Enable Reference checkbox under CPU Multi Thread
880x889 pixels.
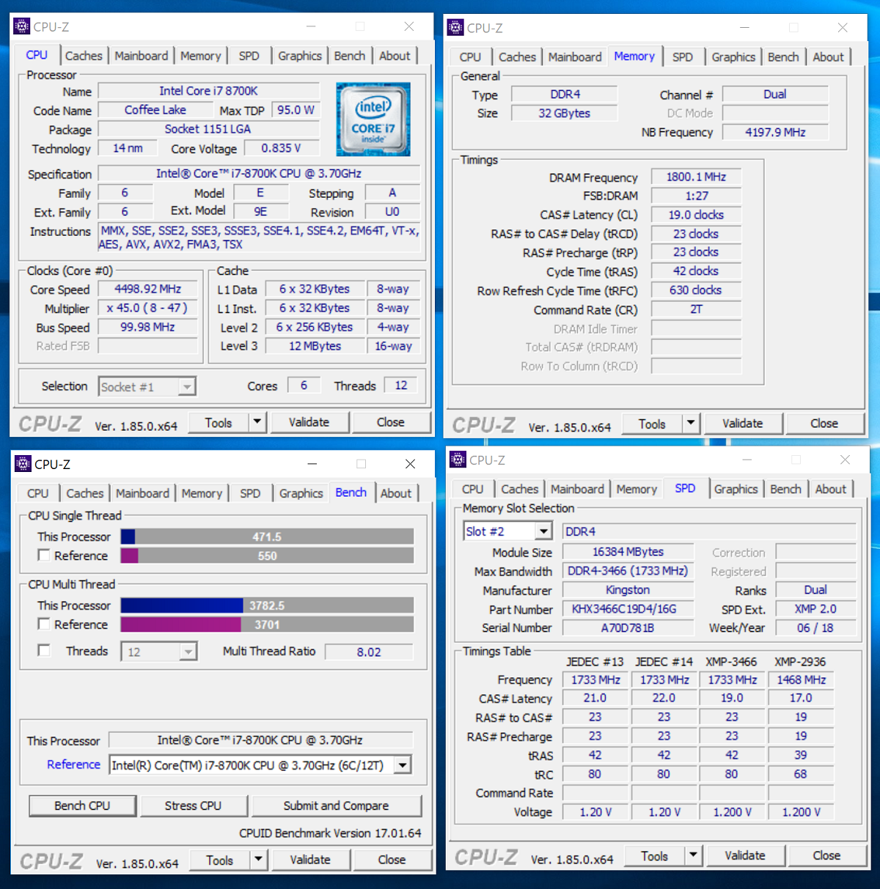pyautogui.click(x=44, y=624)
